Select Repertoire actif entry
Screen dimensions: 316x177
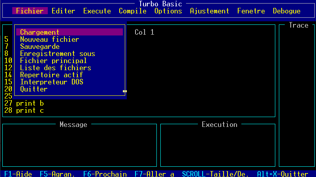70,75
